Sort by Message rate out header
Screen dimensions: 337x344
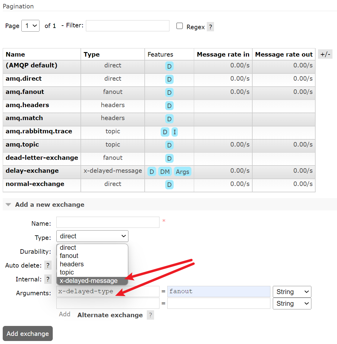[x=284, y=54]
